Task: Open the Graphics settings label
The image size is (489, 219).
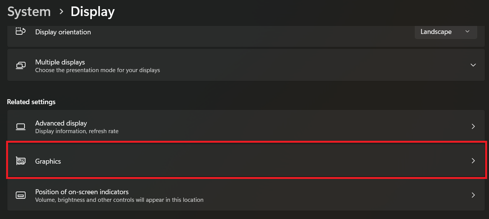Action: [48, 161]
